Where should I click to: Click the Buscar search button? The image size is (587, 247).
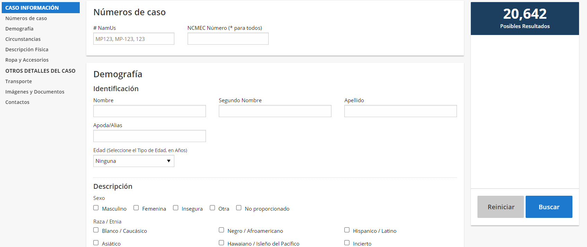(x=549, y=207)
